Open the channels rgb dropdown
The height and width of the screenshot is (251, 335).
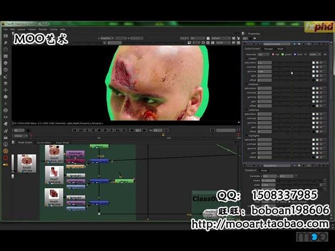click(263, 54)
